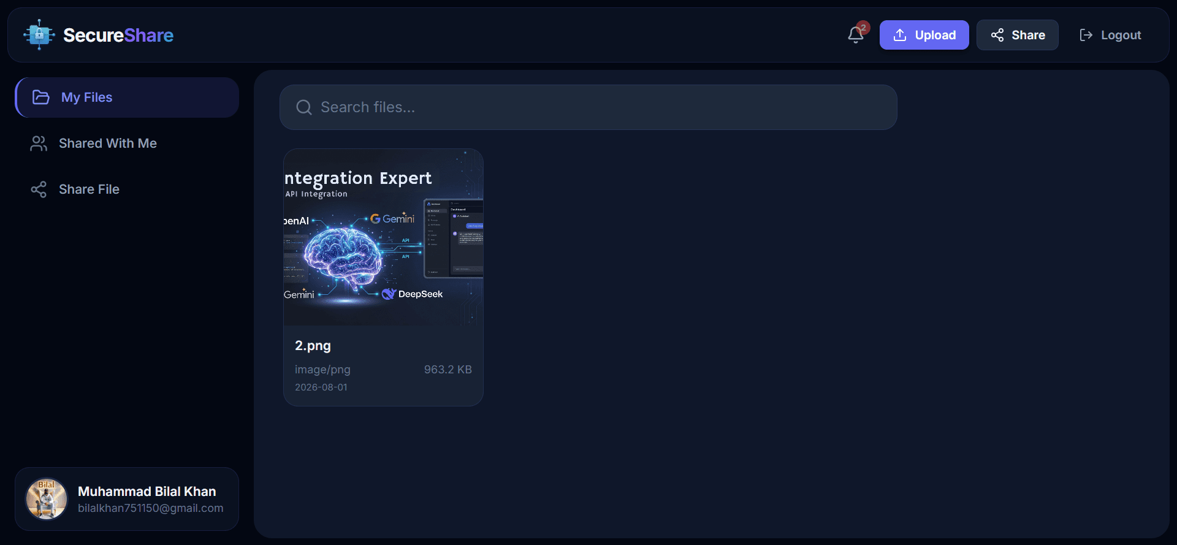1177x545 pixels.
Task: Click the Upload button
Action: (x=924, y=35)
